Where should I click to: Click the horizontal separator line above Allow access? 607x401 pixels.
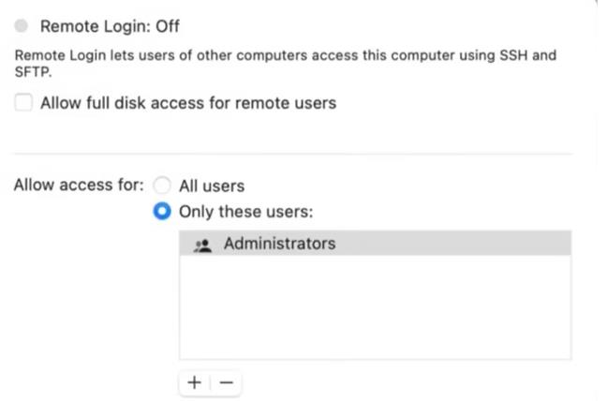coord(293,154)
